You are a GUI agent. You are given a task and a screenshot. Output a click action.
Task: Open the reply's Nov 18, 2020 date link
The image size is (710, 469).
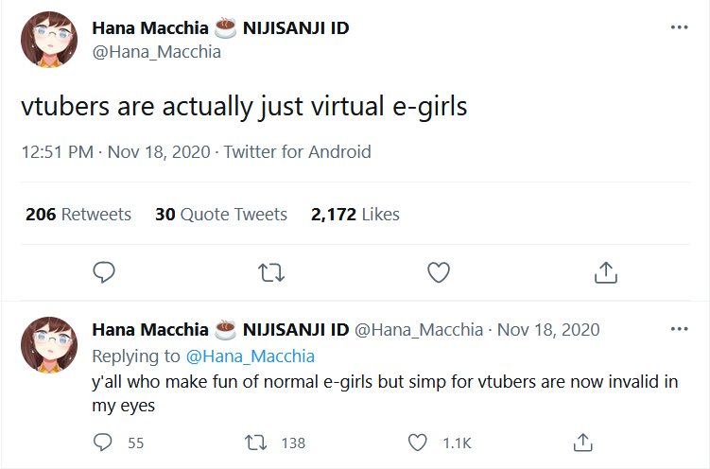point(548,330)
